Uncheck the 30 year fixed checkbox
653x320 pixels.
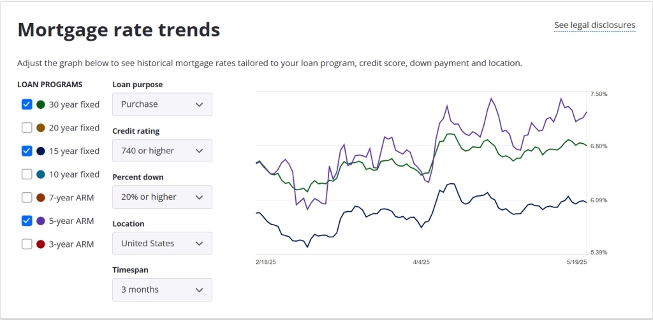pyautogui.click(x=27, y=104)
